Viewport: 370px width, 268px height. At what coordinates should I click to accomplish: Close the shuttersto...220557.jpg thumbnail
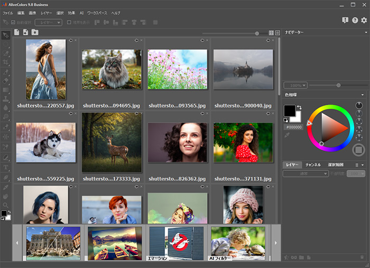[x=76, y=40]
